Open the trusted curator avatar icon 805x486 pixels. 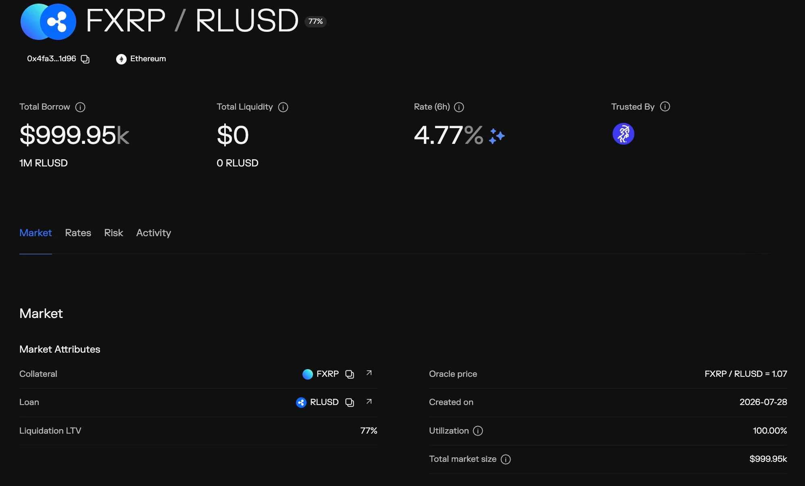tap(623, 134)
